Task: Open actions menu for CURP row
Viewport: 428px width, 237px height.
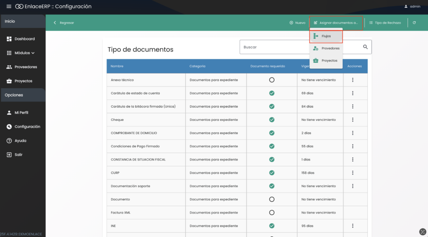Action: pos(353,173)
